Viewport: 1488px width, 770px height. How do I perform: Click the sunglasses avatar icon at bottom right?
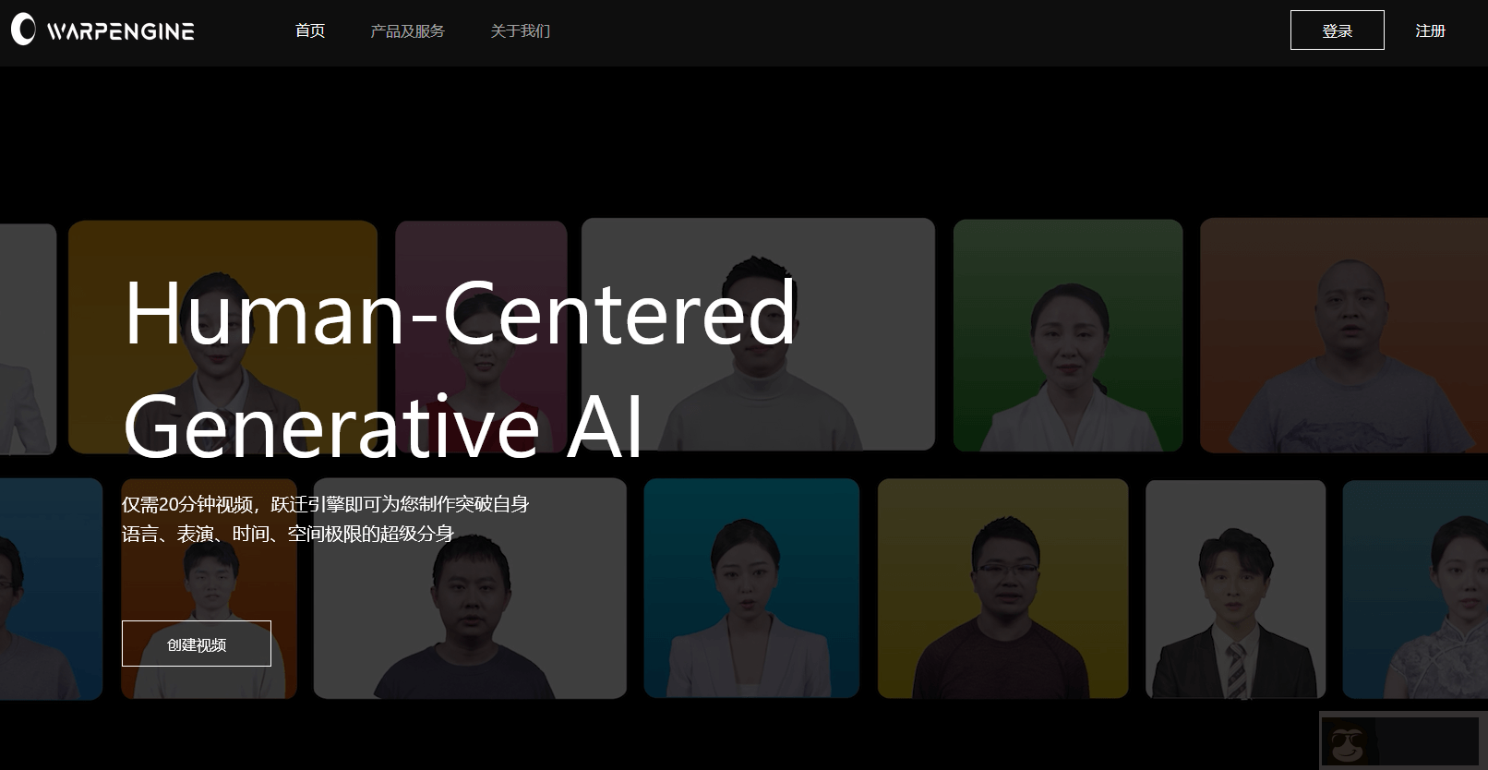click(1349, 740)
